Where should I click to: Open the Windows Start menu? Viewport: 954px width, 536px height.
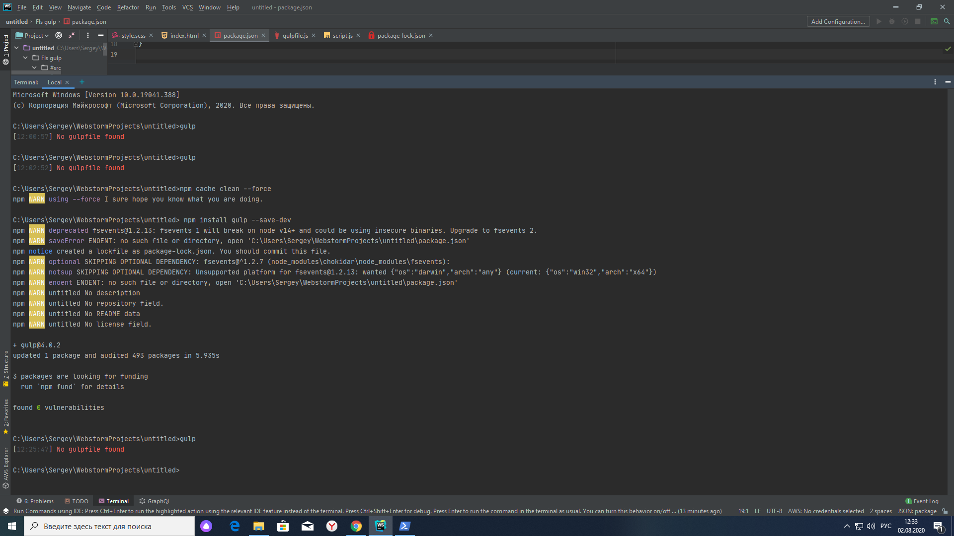pos(12,526)
